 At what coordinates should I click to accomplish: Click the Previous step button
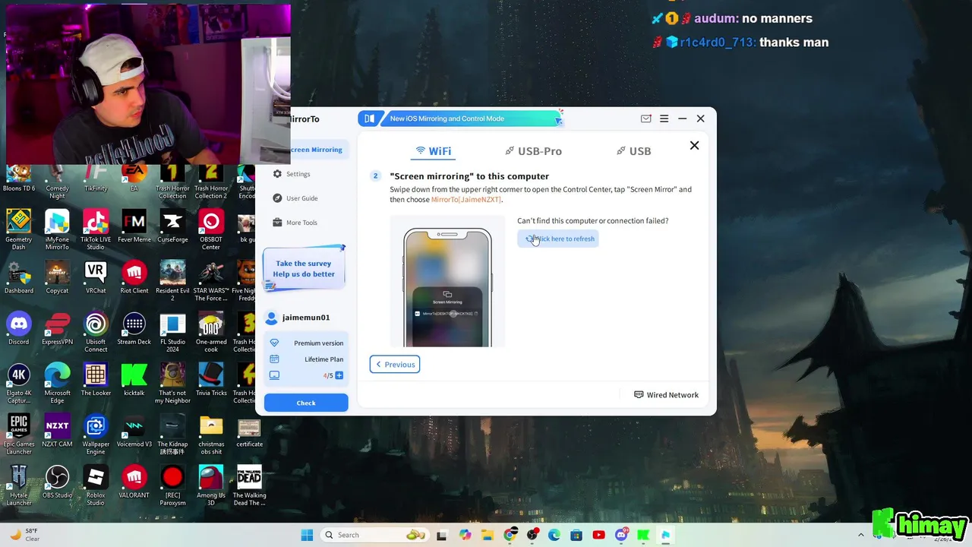[x=395, y=365]
